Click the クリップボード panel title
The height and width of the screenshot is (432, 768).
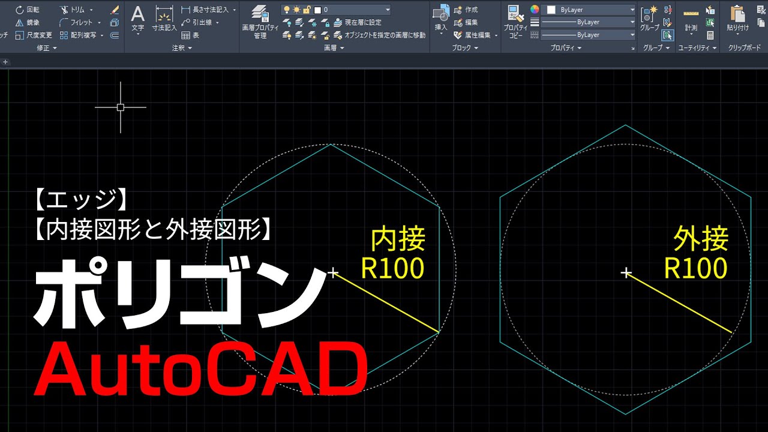click(x=745, y=48)
